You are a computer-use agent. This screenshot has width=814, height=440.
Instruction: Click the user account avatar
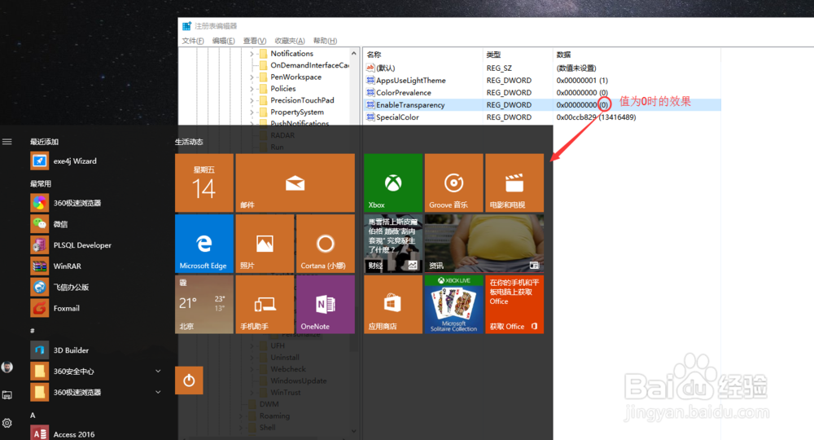coord(7,367)
